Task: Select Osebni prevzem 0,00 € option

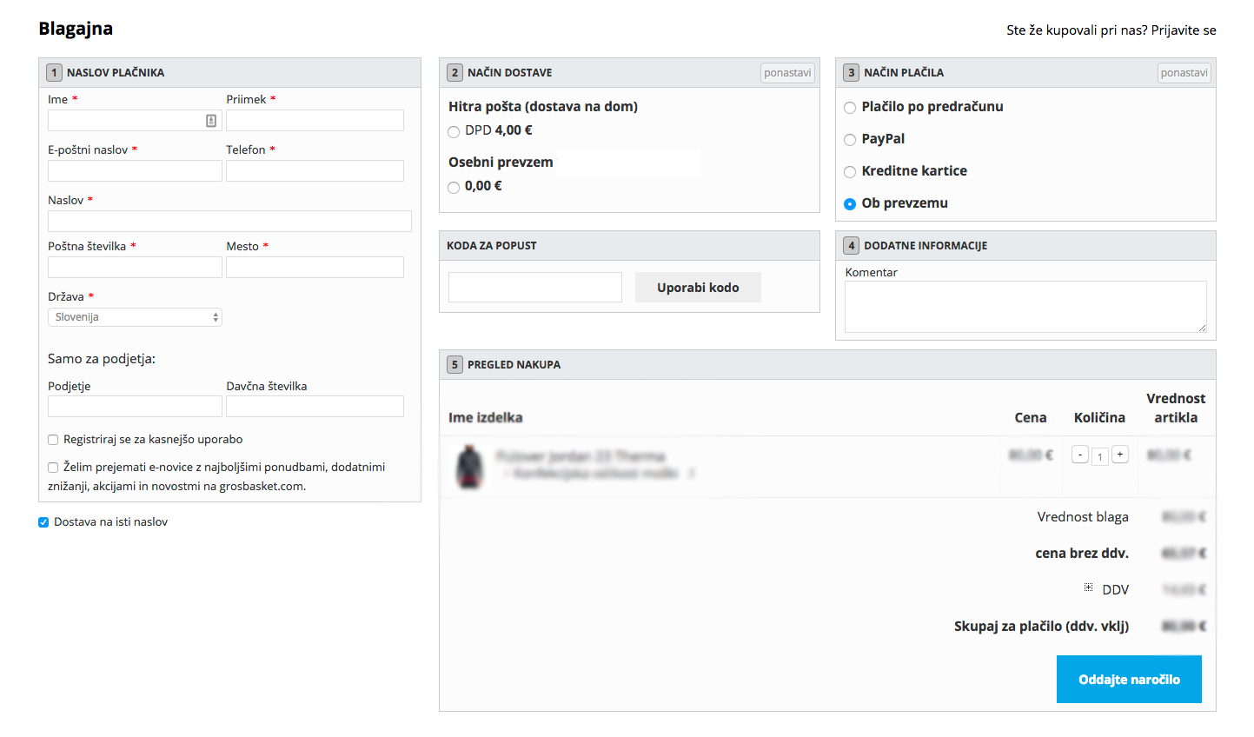Action: pos(454,188)
